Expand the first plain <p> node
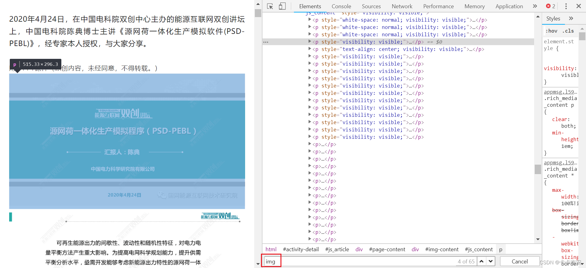 [310, 144]
